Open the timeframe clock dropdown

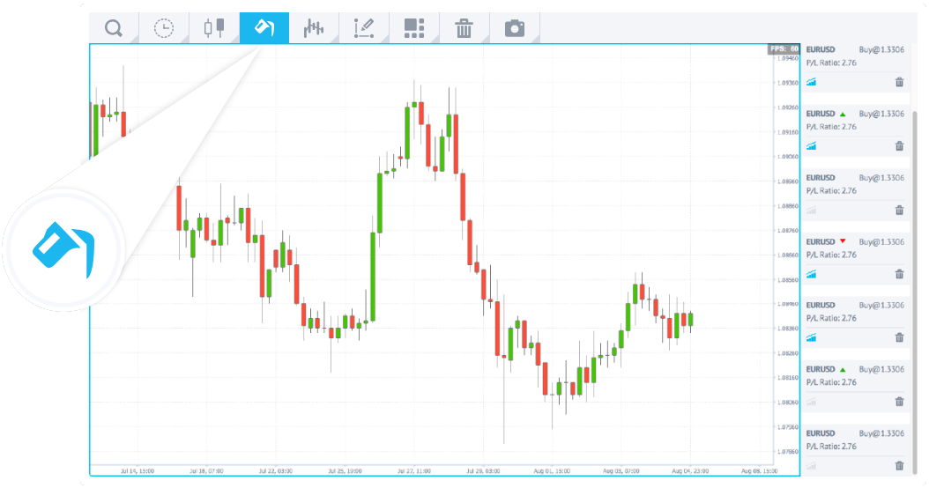click(x=164, y=28)
